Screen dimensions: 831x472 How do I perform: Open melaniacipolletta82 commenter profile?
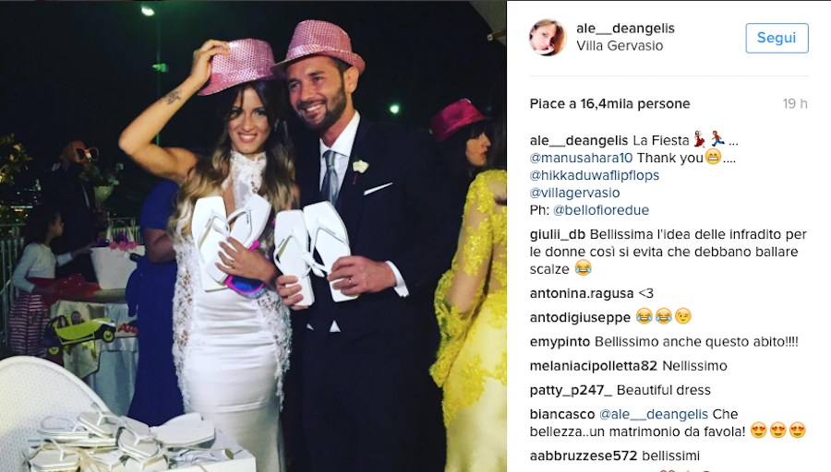(x=594, y=366)
